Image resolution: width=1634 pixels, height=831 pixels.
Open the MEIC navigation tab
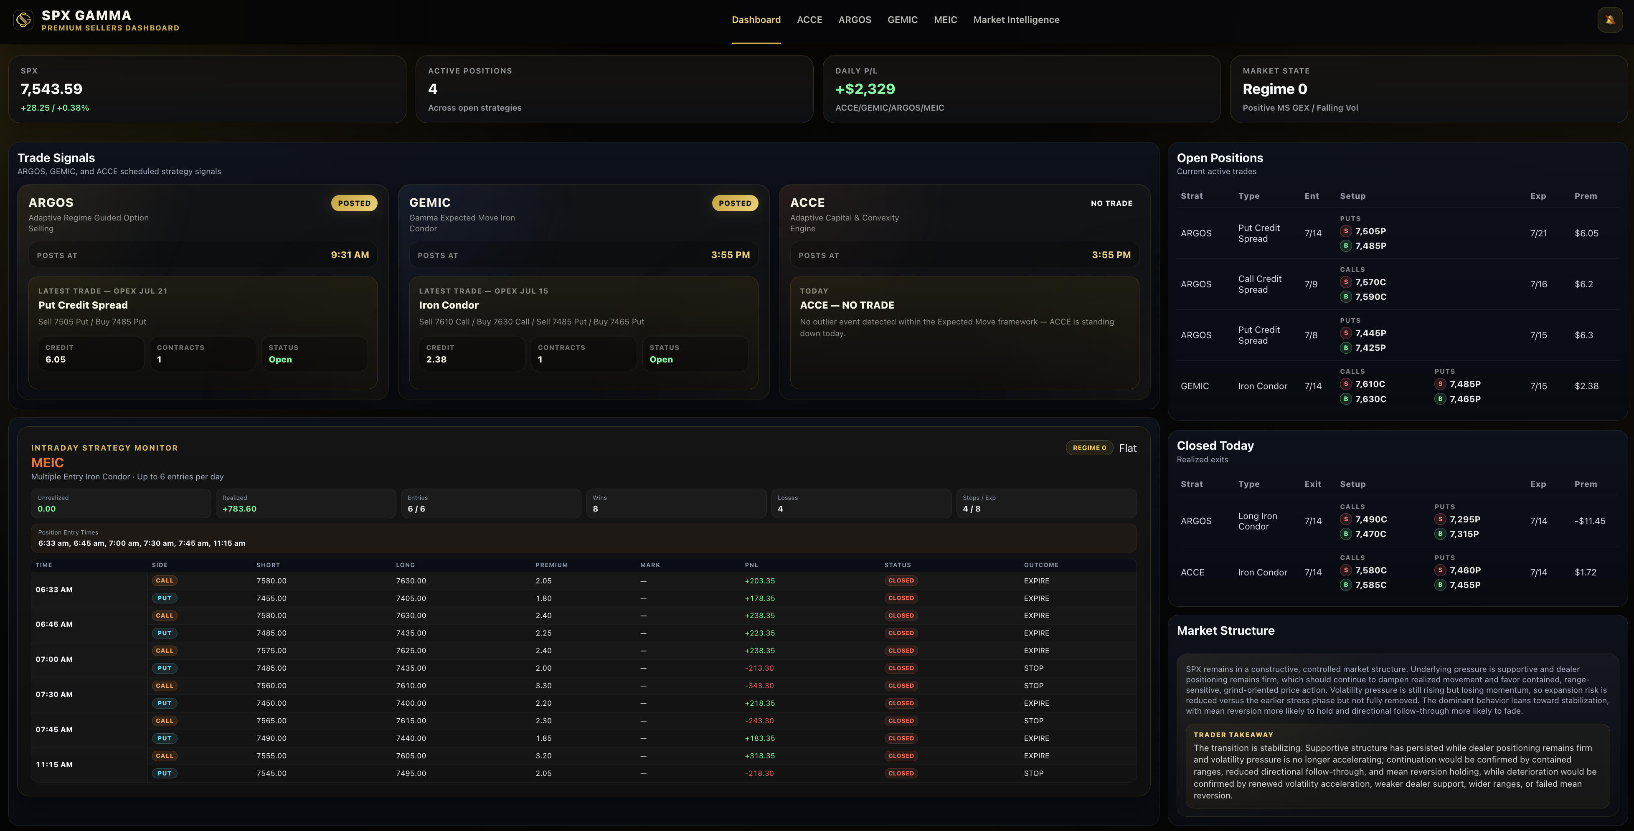(x=945, y=20)
